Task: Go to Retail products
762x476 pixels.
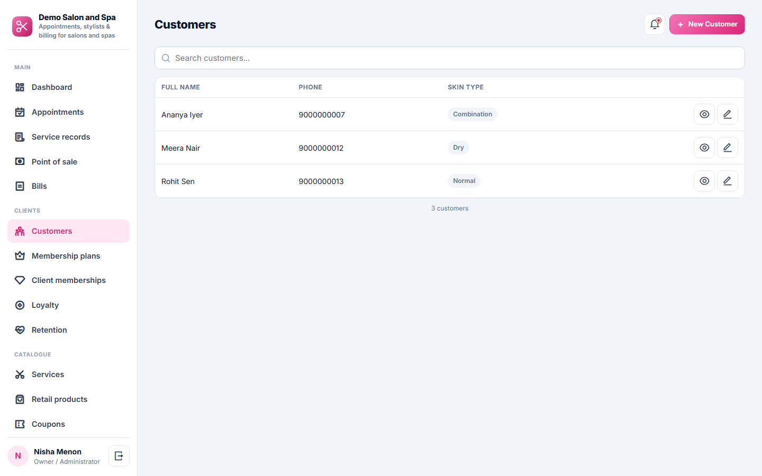Action: click(68, 399)
